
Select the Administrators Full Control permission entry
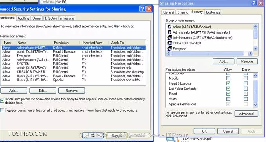click(x=73, y=60)
